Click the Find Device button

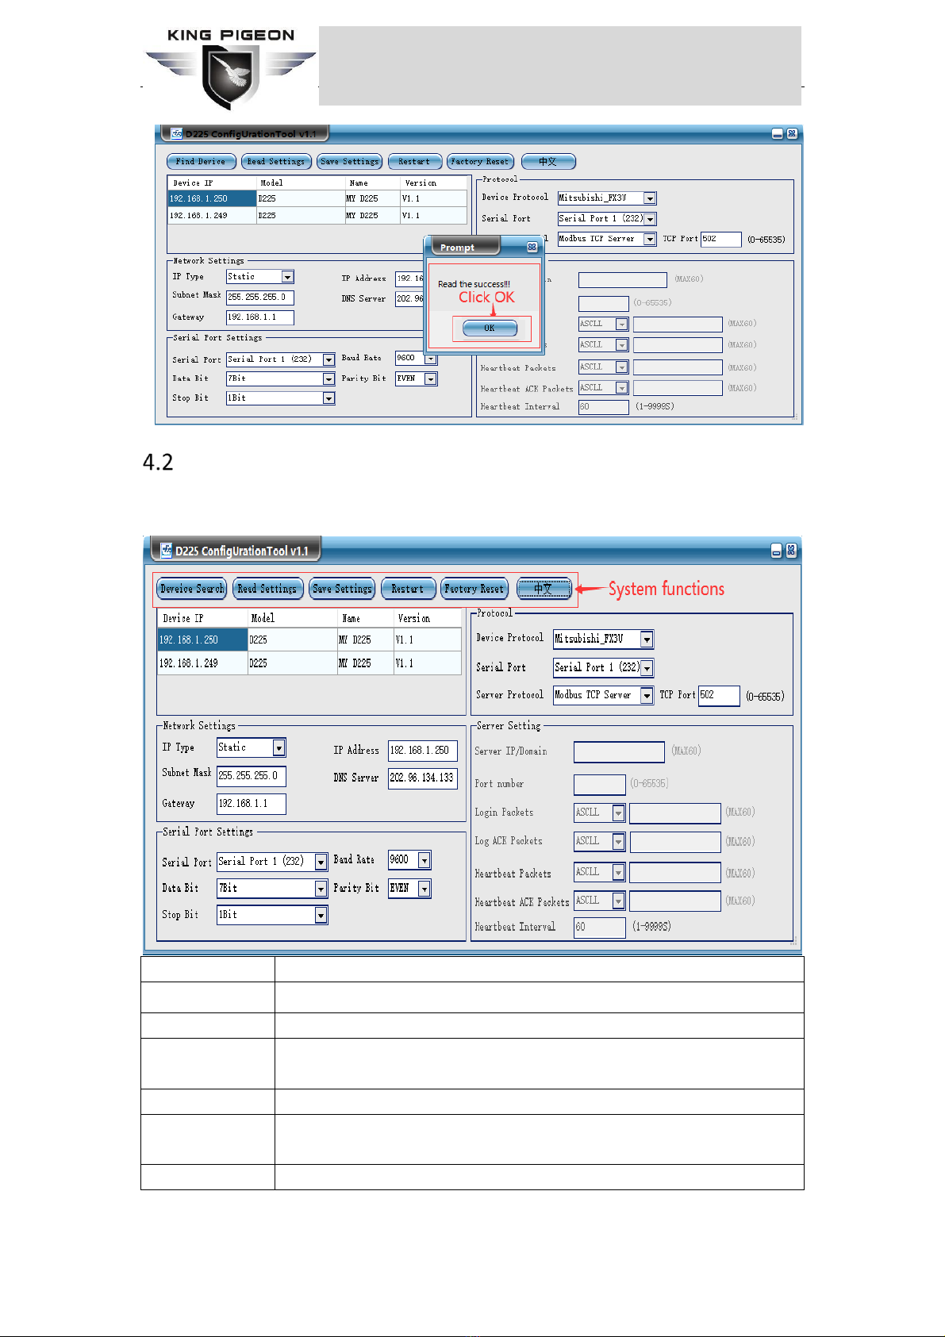coord(201,162)
